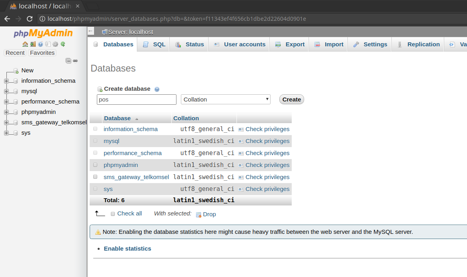Click the phpMyAdmin home icon

pyautogui.click(x=25, y=44)
